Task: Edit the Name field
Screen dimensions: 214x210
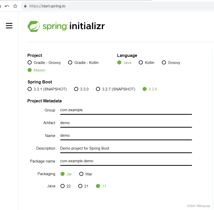Action: tap(126, 136)
